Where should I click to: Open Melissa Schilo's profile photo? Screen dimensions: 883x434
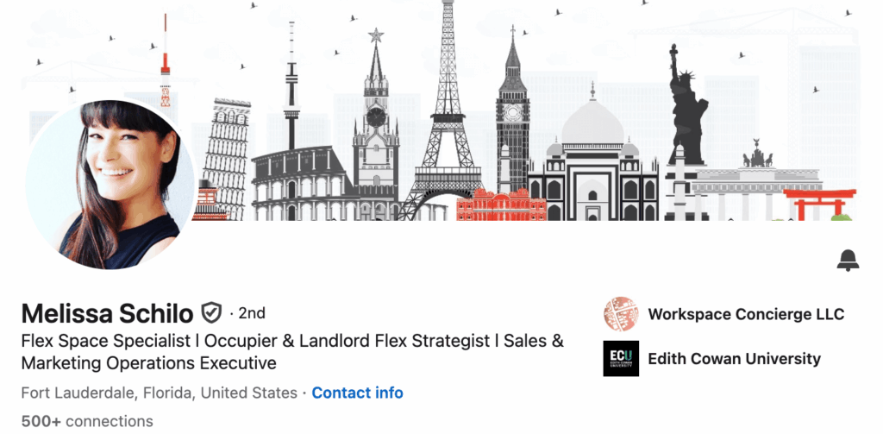click(x=110, y=184)
